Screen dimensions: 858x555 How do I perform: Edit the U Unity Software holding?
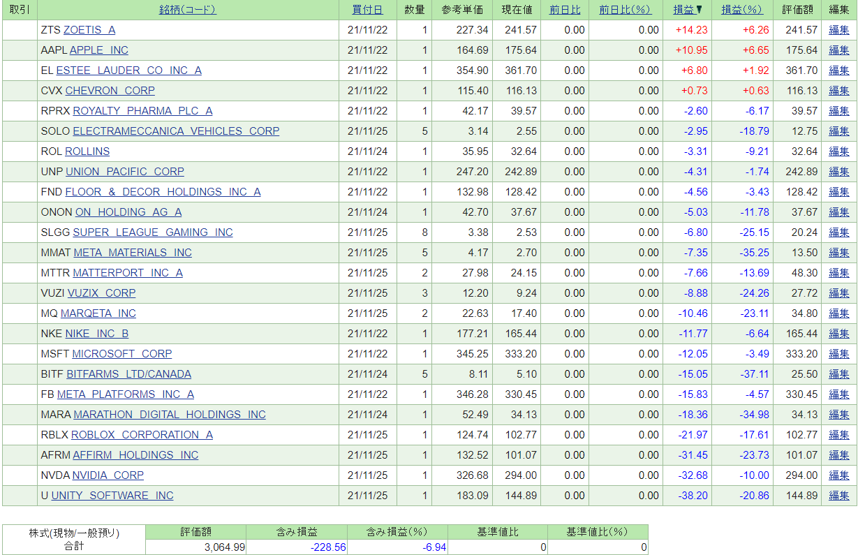tap(839, 496)
